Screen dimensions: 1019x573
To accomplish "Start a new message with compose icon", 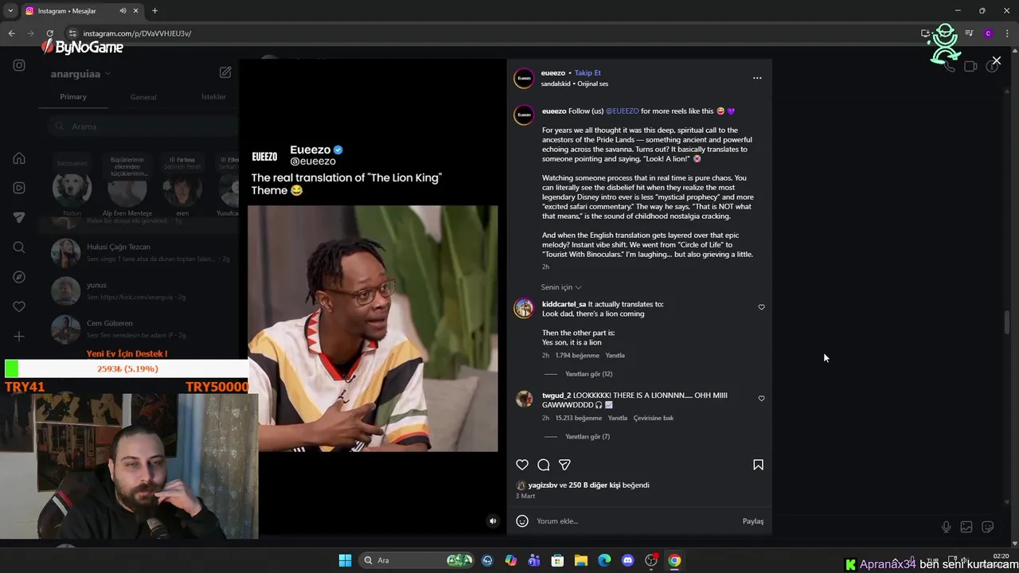I will [225, 72].
